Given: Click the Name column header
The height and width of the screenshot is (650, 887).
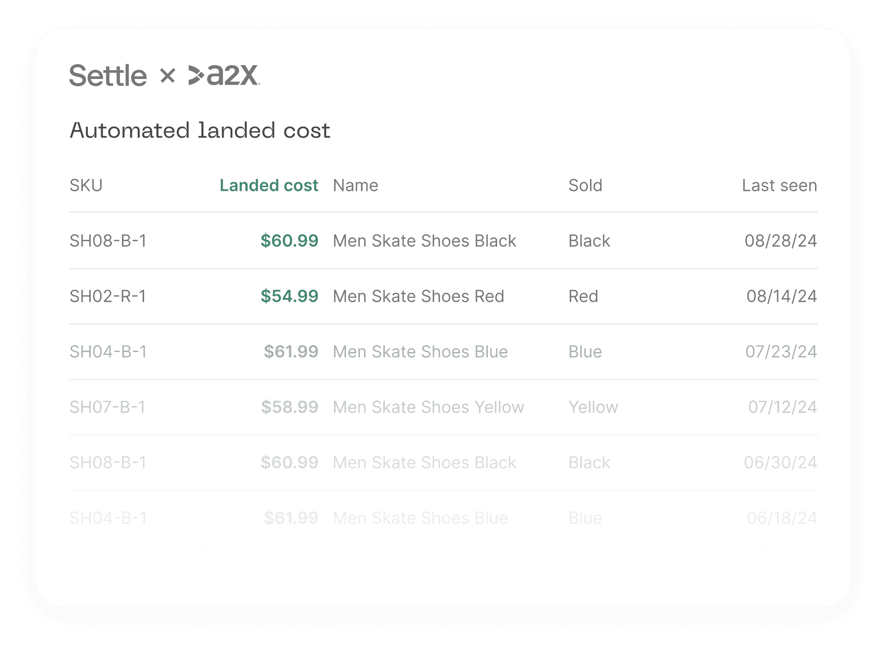Looking at the screenshot, I should 355,185.
